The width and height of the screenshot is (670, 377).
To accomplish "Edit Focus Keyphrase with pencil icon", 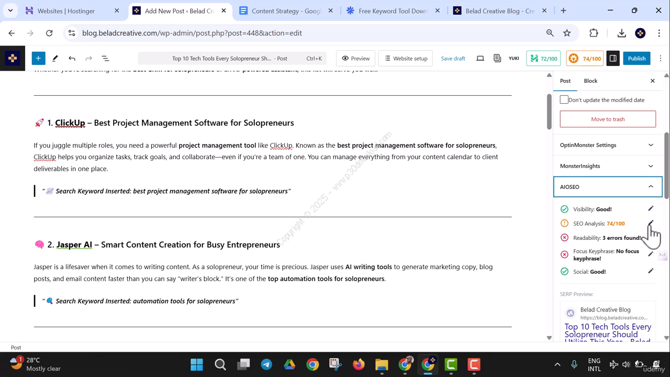I will 651,254.
